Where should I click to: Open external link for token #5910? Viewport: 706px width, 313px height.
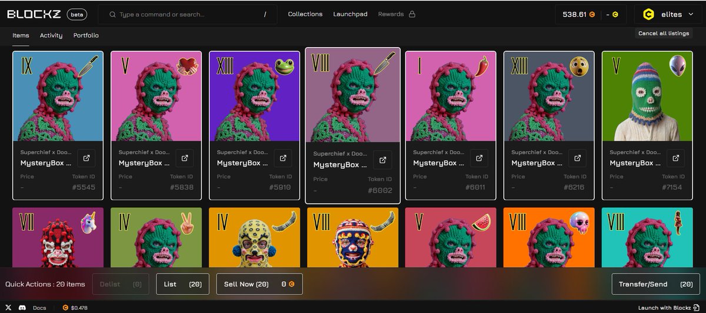pyautogui.click(x=282, y=158)
